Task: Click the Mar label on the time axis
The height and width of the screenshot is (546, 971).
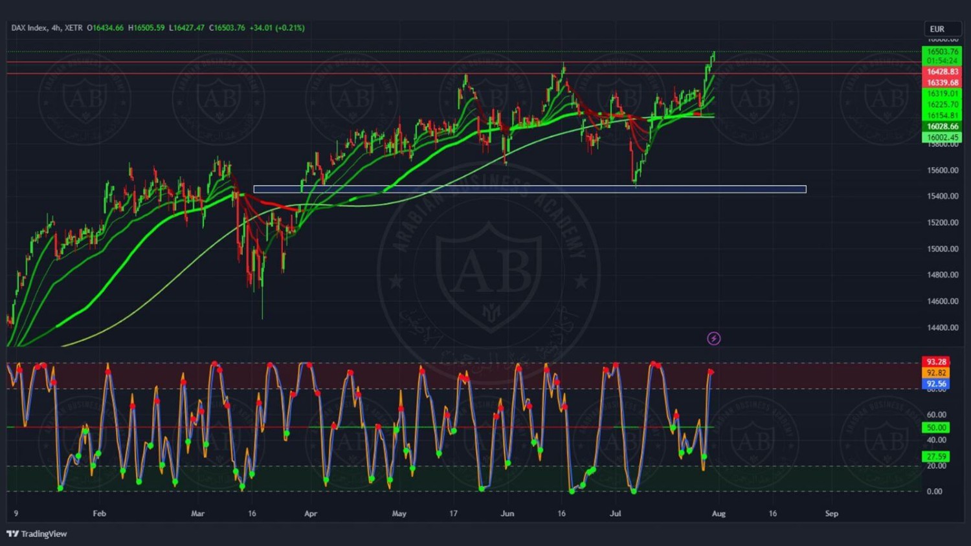Action: (197, 514)
